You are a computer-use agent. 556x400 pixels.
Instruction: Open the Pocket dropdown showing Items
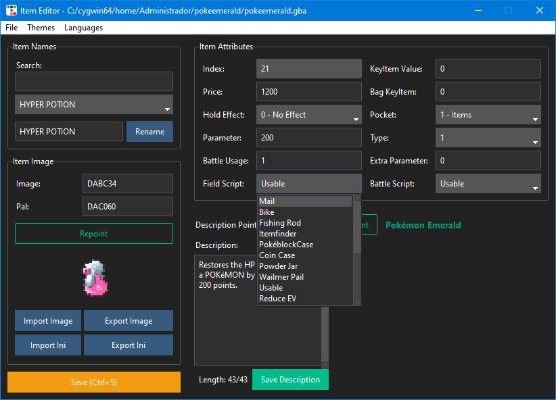tap(488, 115)
